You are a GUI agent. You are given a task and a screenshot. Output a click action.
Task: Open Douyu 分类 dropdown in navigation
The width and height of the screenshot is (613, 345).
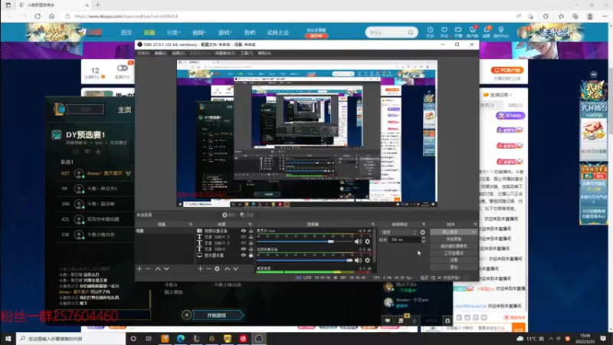173,32
